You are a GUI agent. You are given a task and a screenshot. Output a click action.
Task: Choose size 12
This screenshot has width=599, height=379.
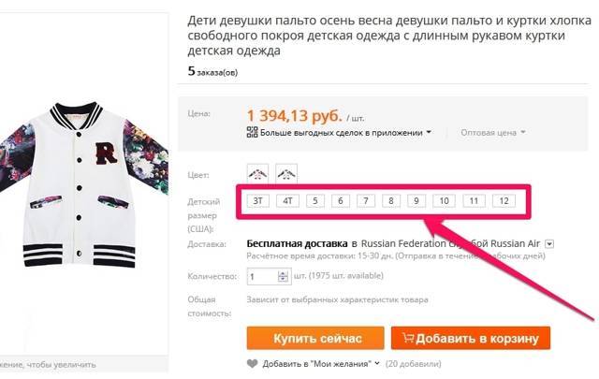pos(504,201)
